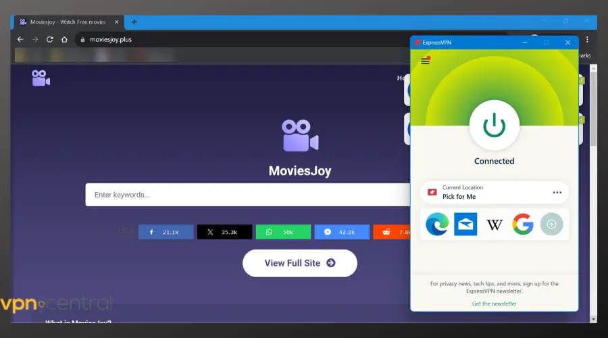The height and width of the screenshot is (338, 608).
Task: Reload the moviesjoy.plus page
Action: coord(49,40)
